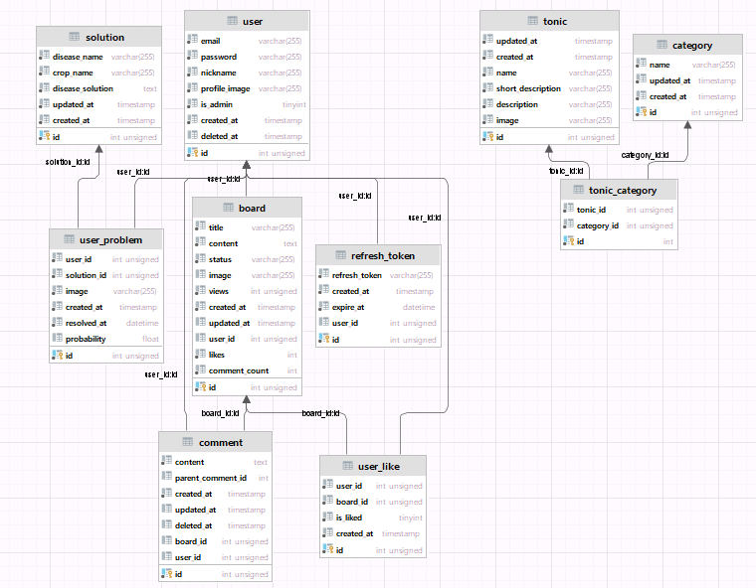The image size is (756, 588).
Task: Click the is_liked column row
Action: [x=373, y=517]
